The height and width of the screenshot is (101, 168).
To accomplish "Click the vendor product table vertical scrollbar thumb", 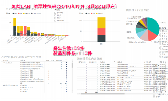I will [72, 65].
